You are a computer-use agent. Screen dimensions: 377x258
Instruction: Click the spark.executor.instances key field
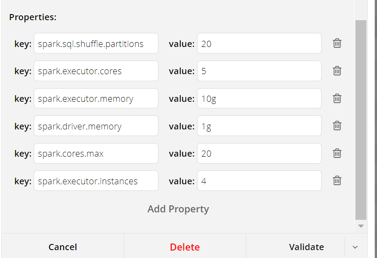click(96, 181)
